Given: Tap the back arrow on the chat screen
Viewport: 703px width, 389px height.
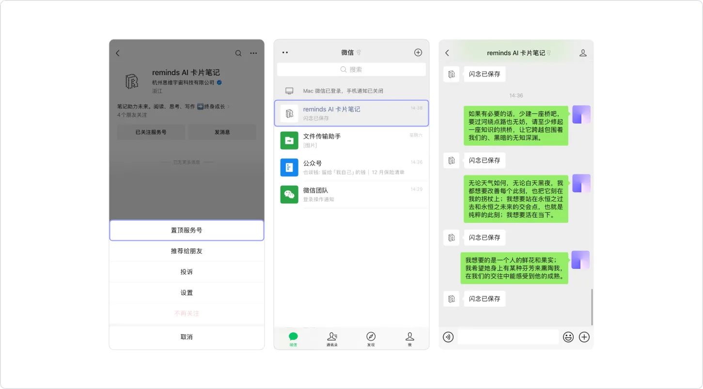Looking at the screenshot, I should [447, 53].
